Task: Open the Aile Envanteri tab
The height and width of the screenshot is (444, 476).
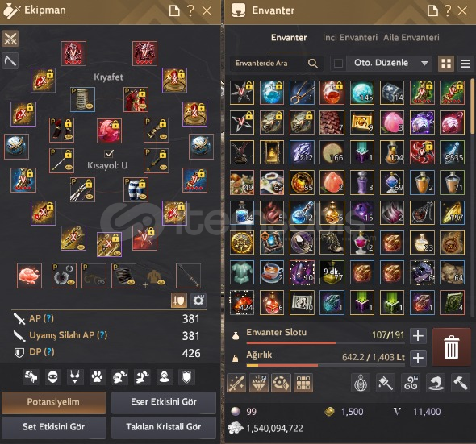Action: click(411, 38)
